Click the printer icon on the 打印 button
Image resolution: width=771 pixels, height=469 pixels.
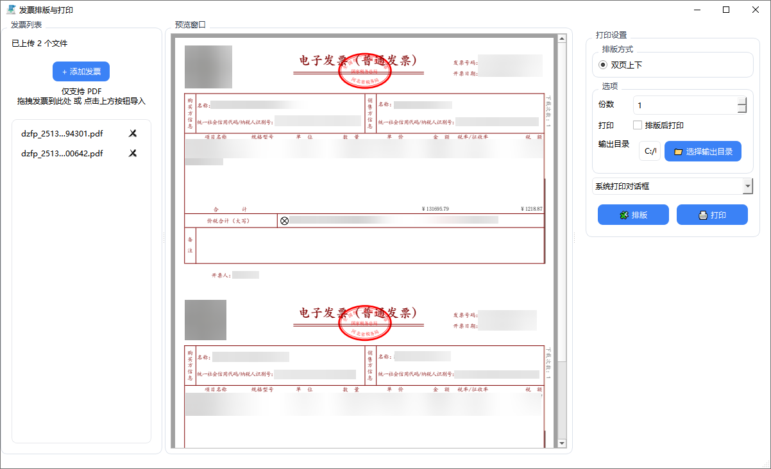click(x=703, y=215)
